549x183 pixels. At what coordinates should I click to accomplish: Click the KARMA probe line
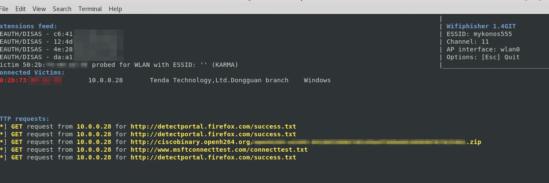pos(165,65)
